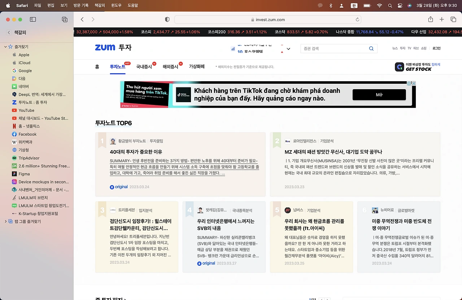
Task: Open the Google bookmark
Action: pos(25,71)
